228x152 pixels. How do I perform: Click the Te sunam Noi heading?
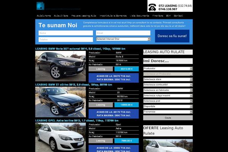click(58, 25)
